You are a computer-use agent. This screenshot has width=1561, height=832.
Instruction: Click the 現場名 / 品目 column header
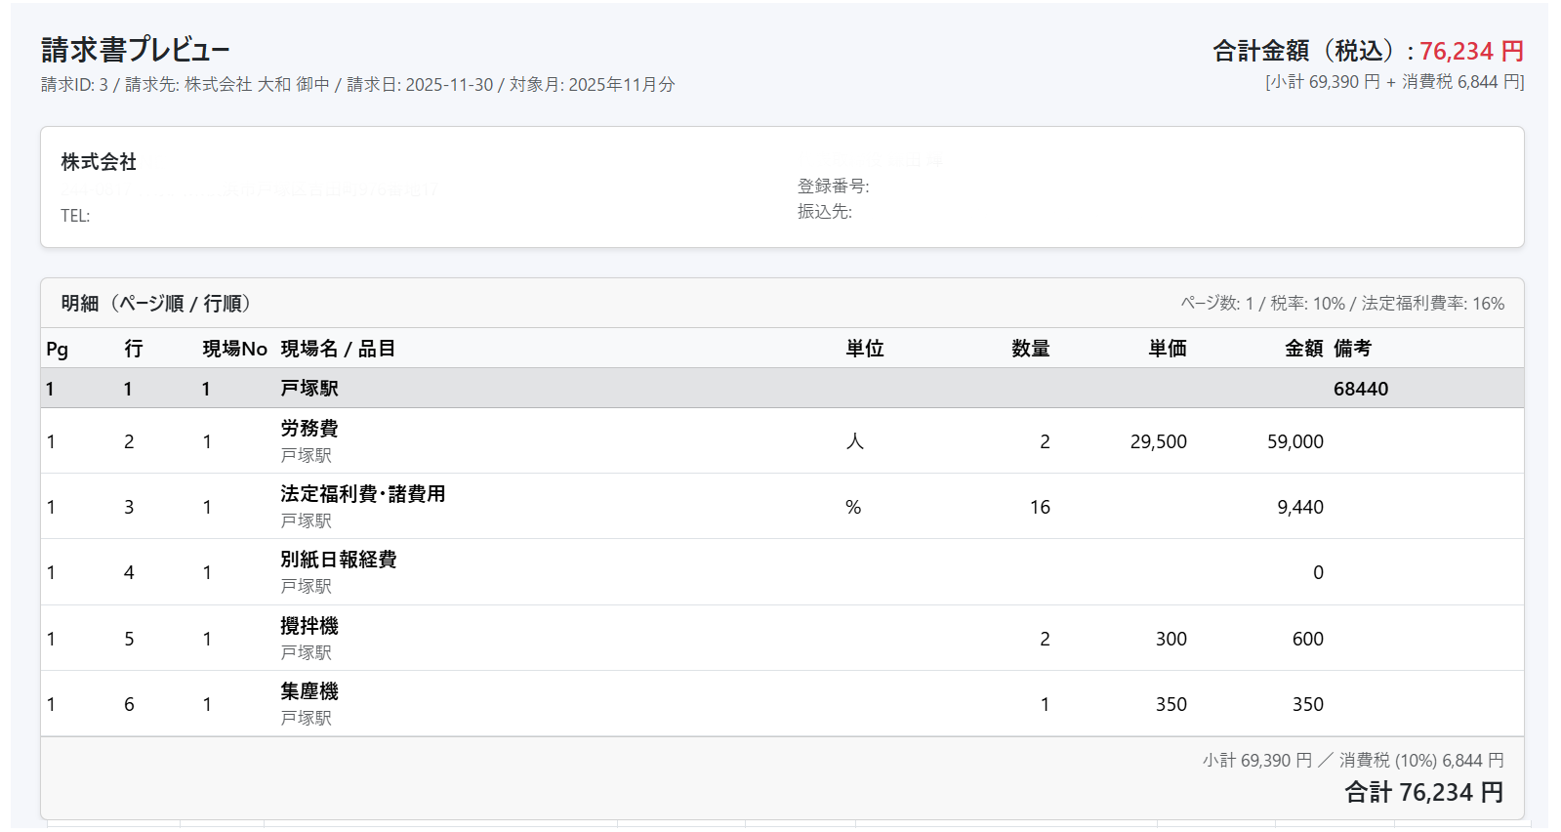pos(338,349)
